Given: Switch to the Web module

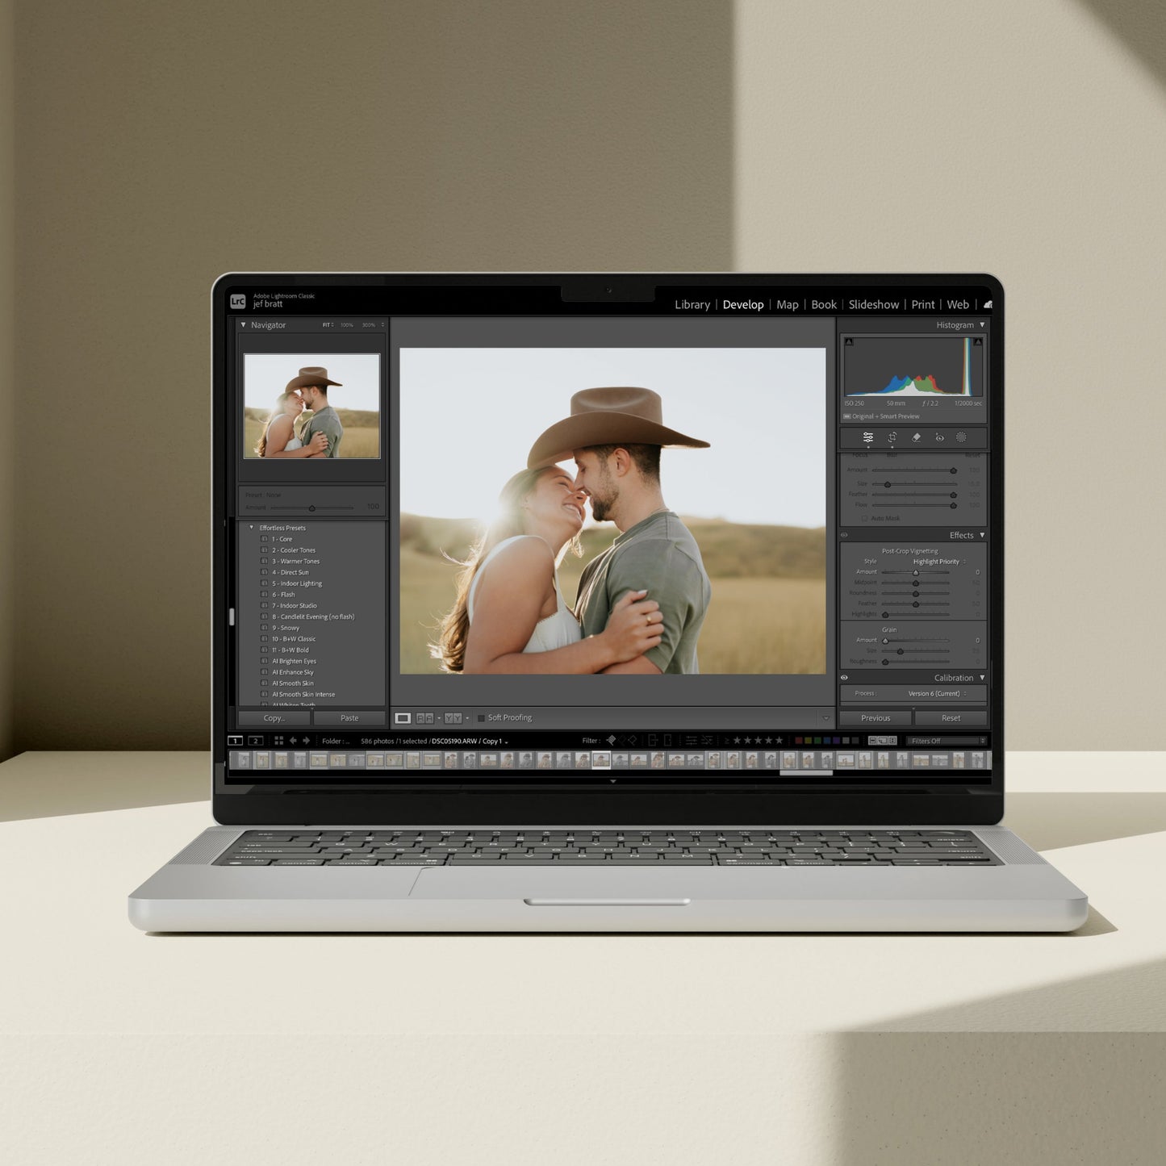Looking at the screenshot, I should point(958,304).
